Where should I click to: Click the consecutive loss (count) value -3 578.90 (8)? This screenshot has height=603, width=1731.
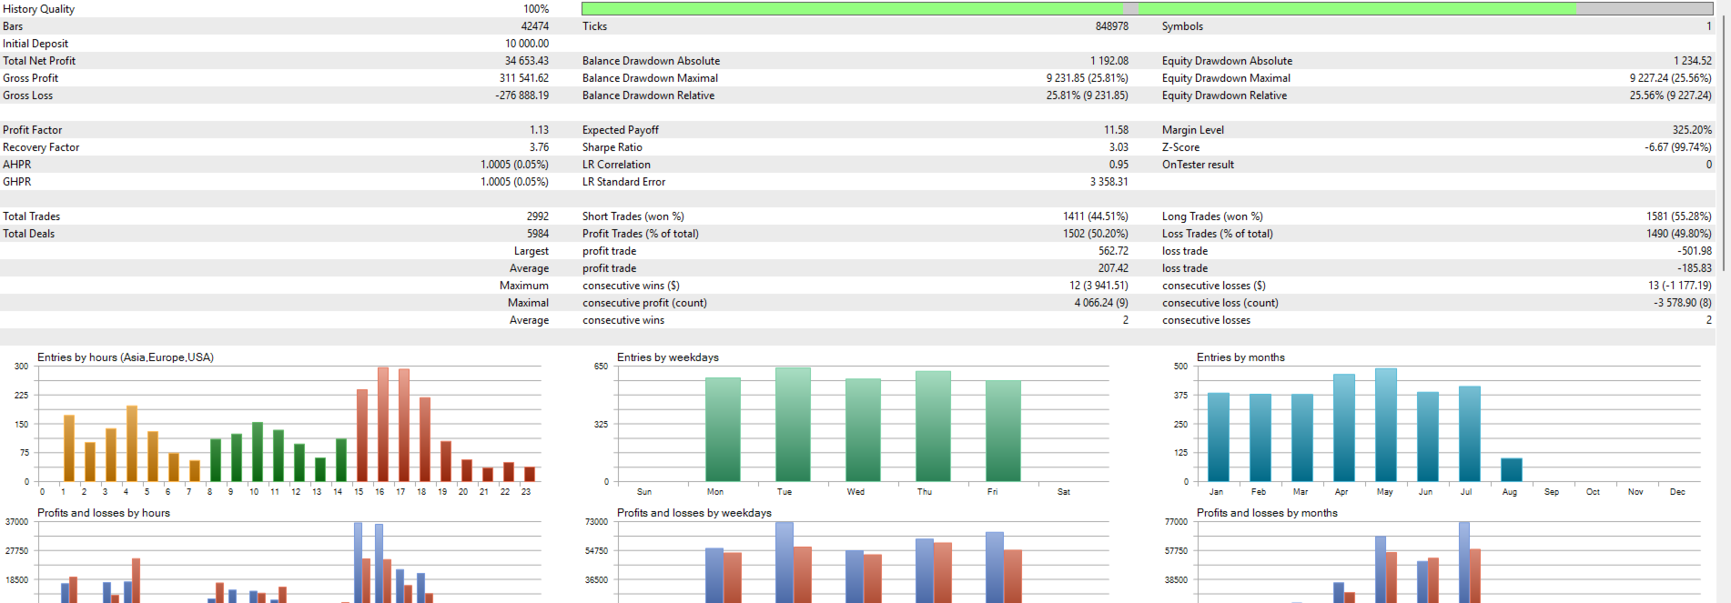(1683, 303)
